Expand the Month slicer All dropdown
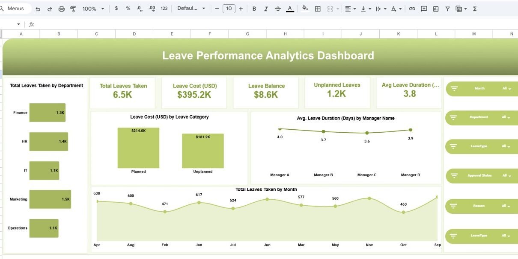518x259 pixels. 506,89
